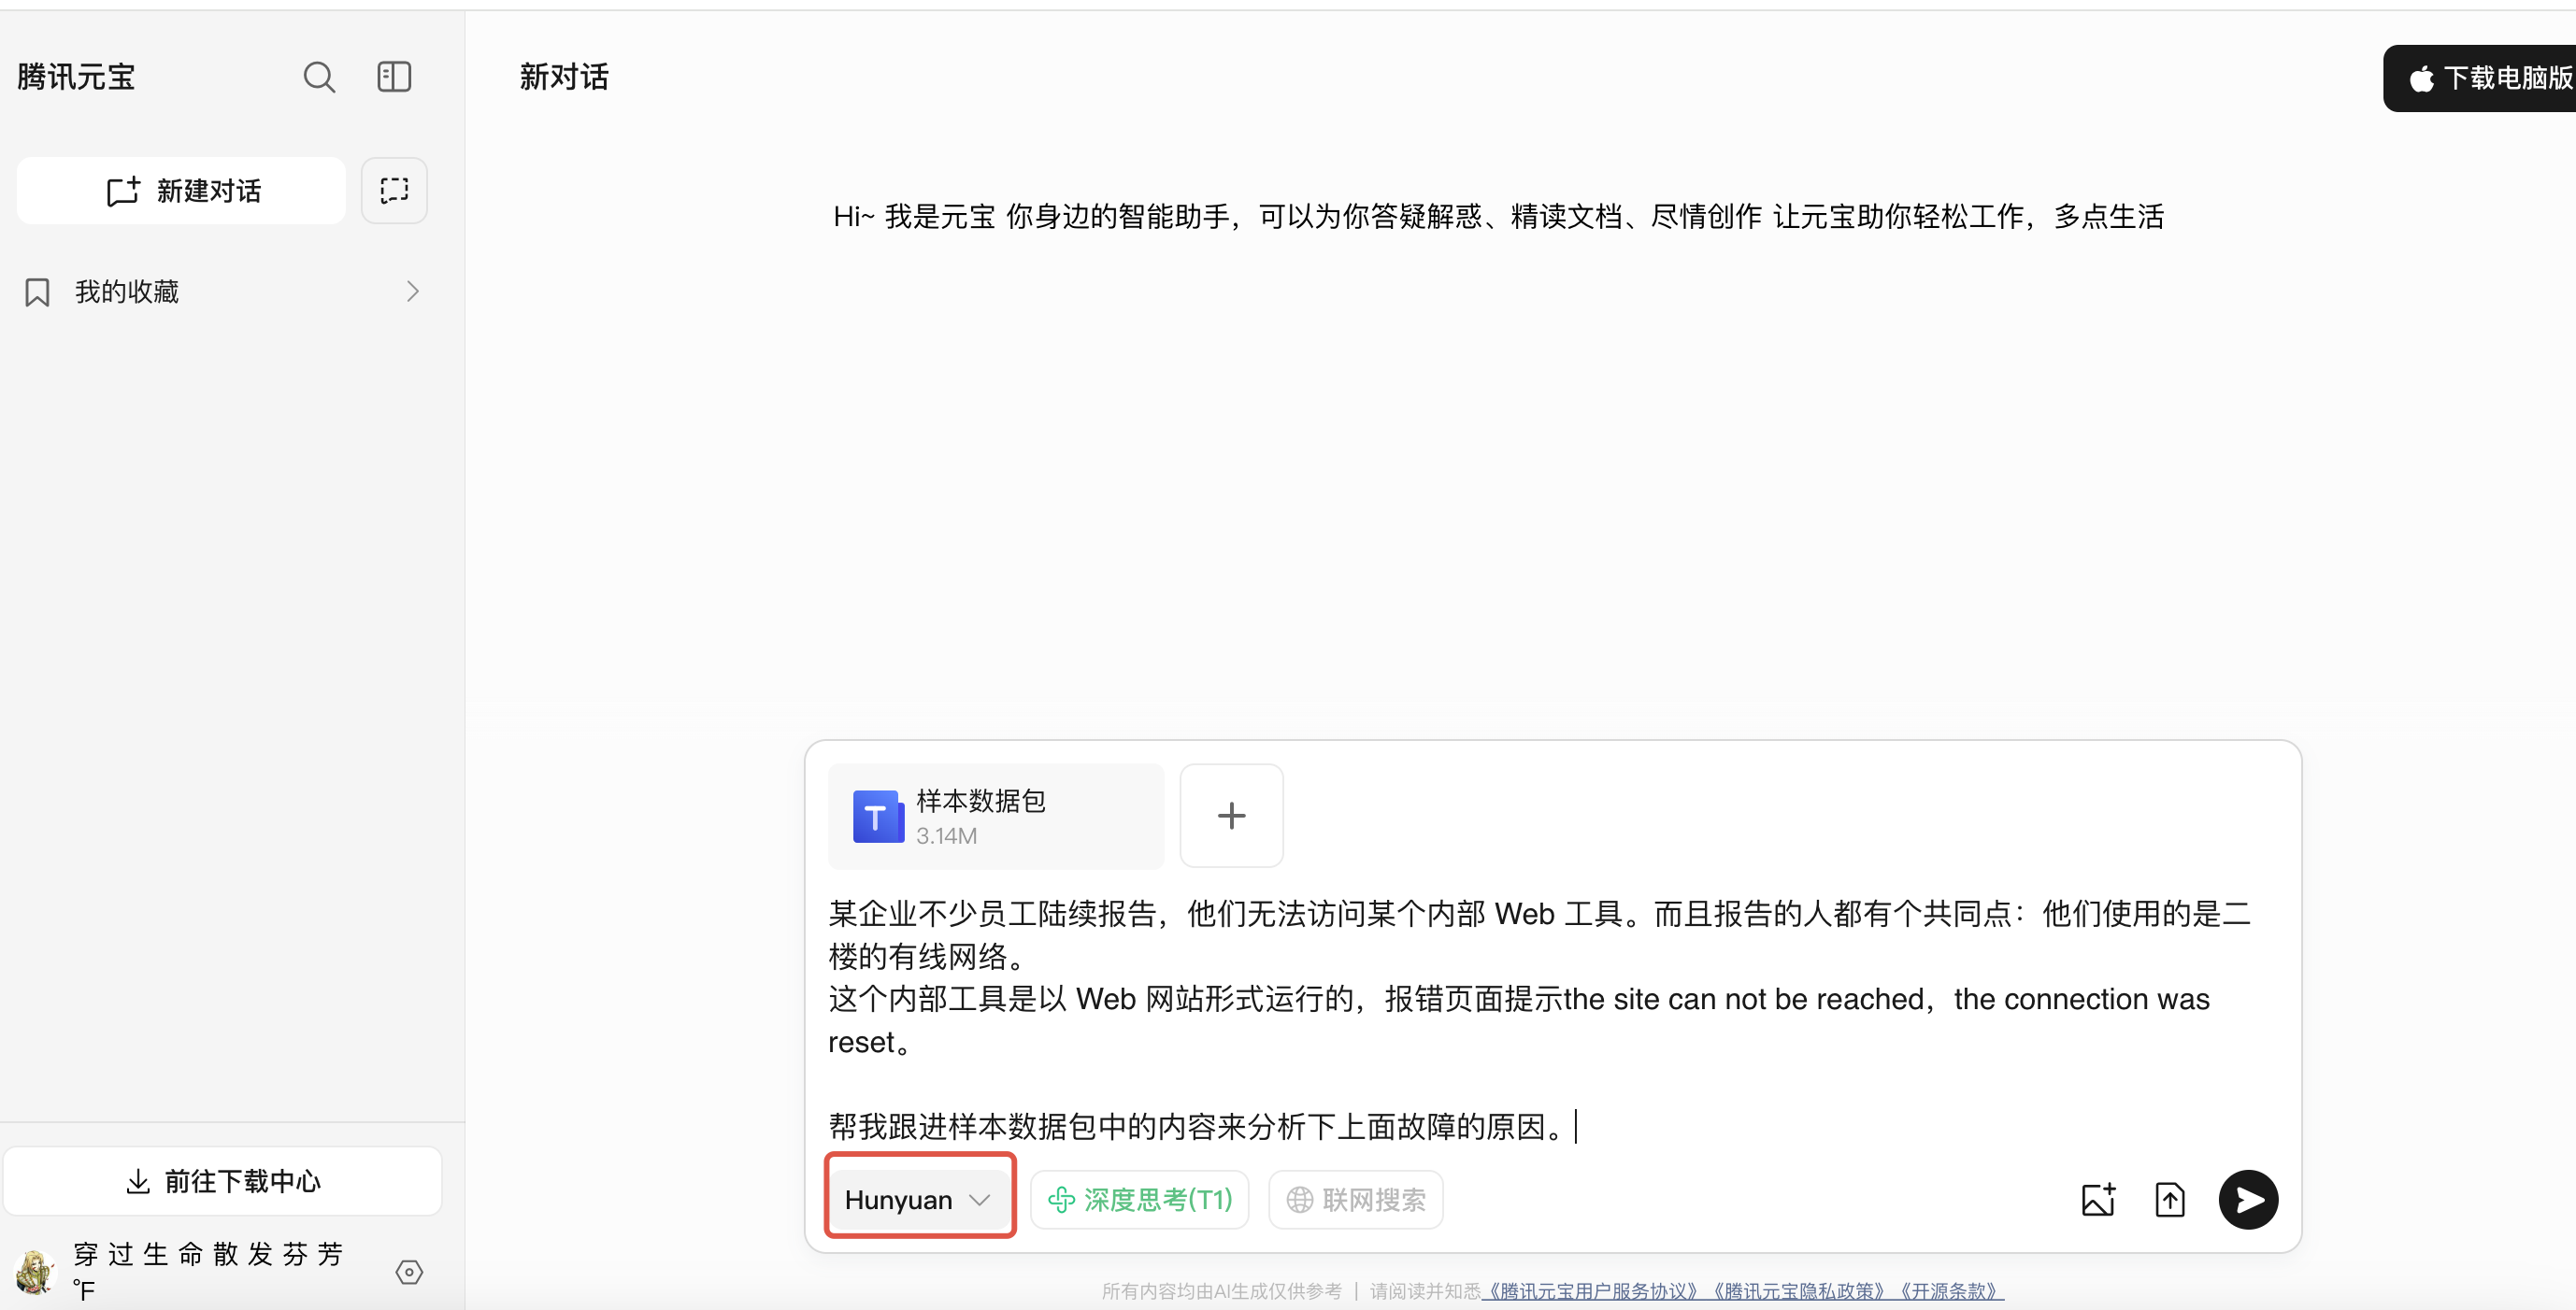Open 腾讯元宝隐私政策 link
2576x1310 pixels.
click(1798, 1291)
